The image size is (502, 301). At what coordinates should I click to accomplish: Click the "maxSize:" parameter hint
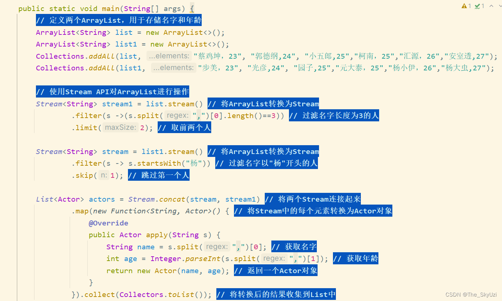point(121,127)
